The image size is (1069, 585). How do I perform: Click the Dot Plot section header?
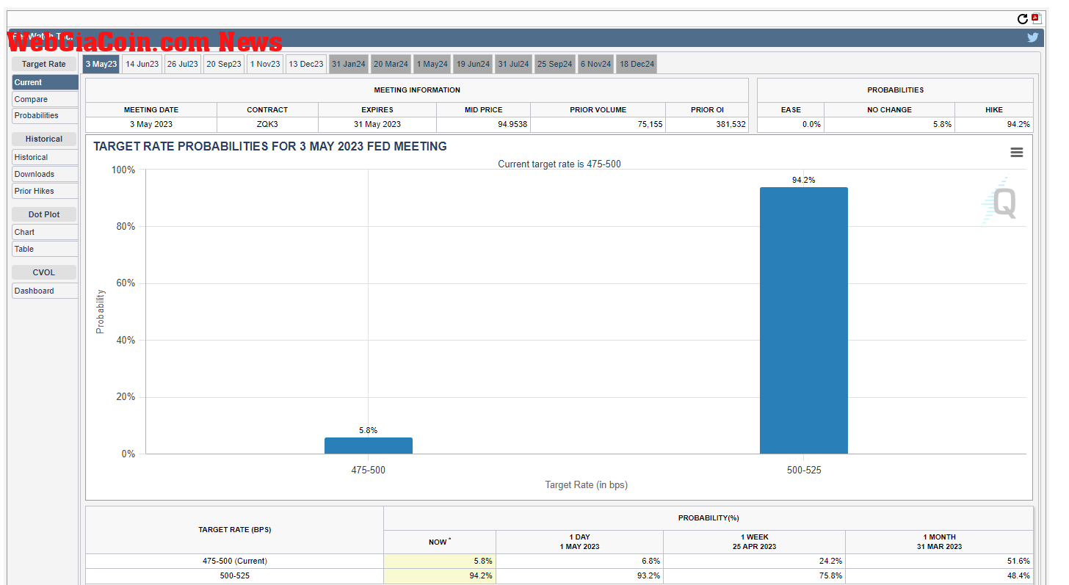(44, 214)
